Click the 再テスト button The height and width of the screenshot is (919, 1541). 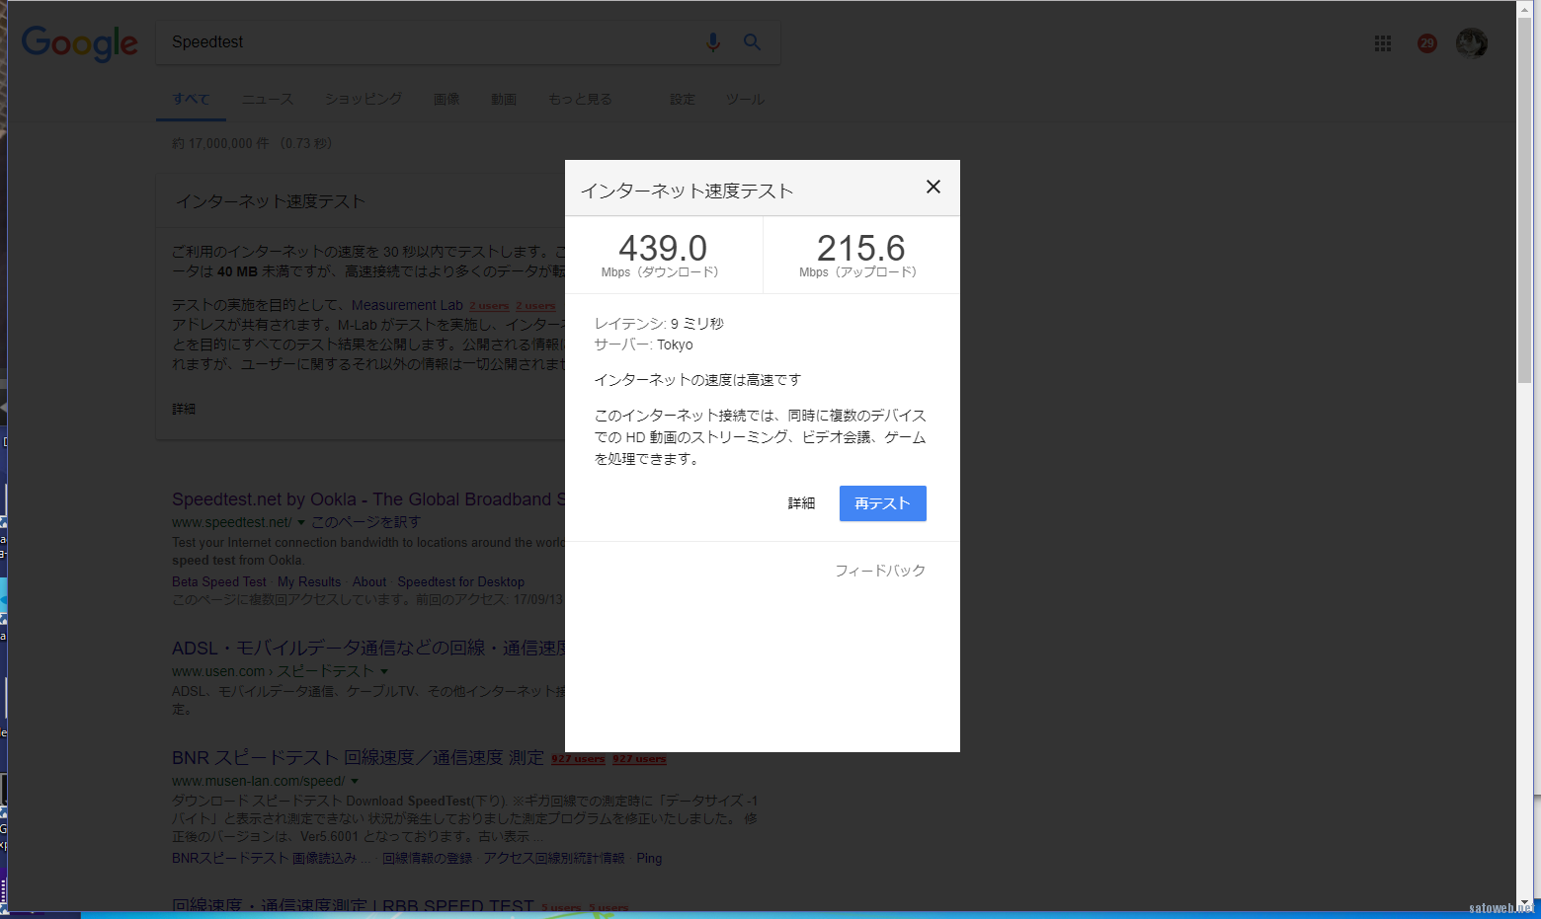883,503
